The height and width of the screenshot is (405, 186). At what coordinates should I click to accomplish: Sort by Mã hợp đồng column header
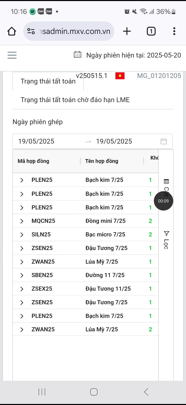click(x=33, y=161)
